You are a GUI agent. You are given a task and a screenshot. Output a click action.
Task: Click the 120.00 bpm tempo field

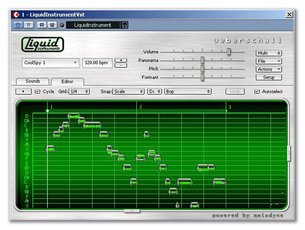[97, 63]
